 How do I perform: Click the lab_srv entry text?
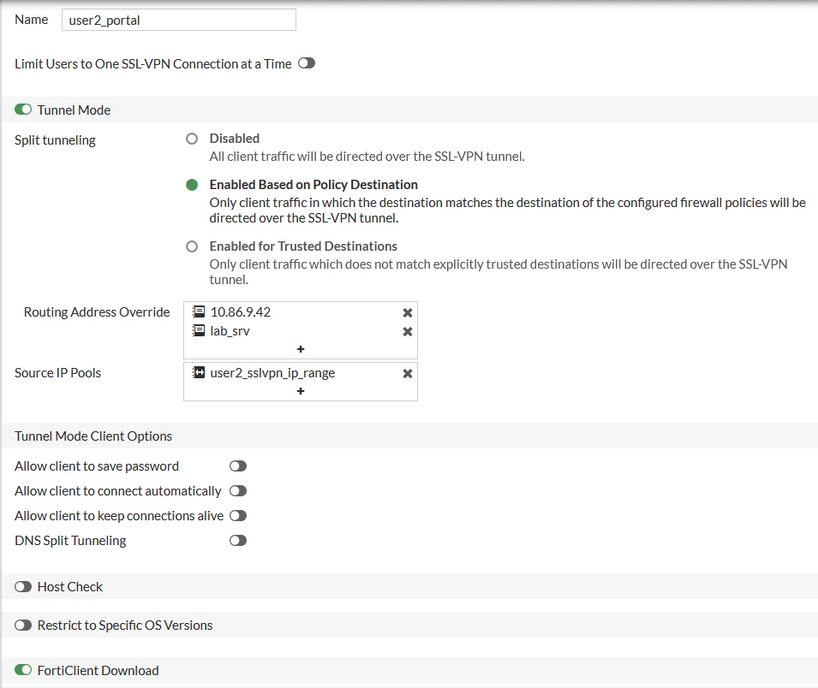pos(230,331)
